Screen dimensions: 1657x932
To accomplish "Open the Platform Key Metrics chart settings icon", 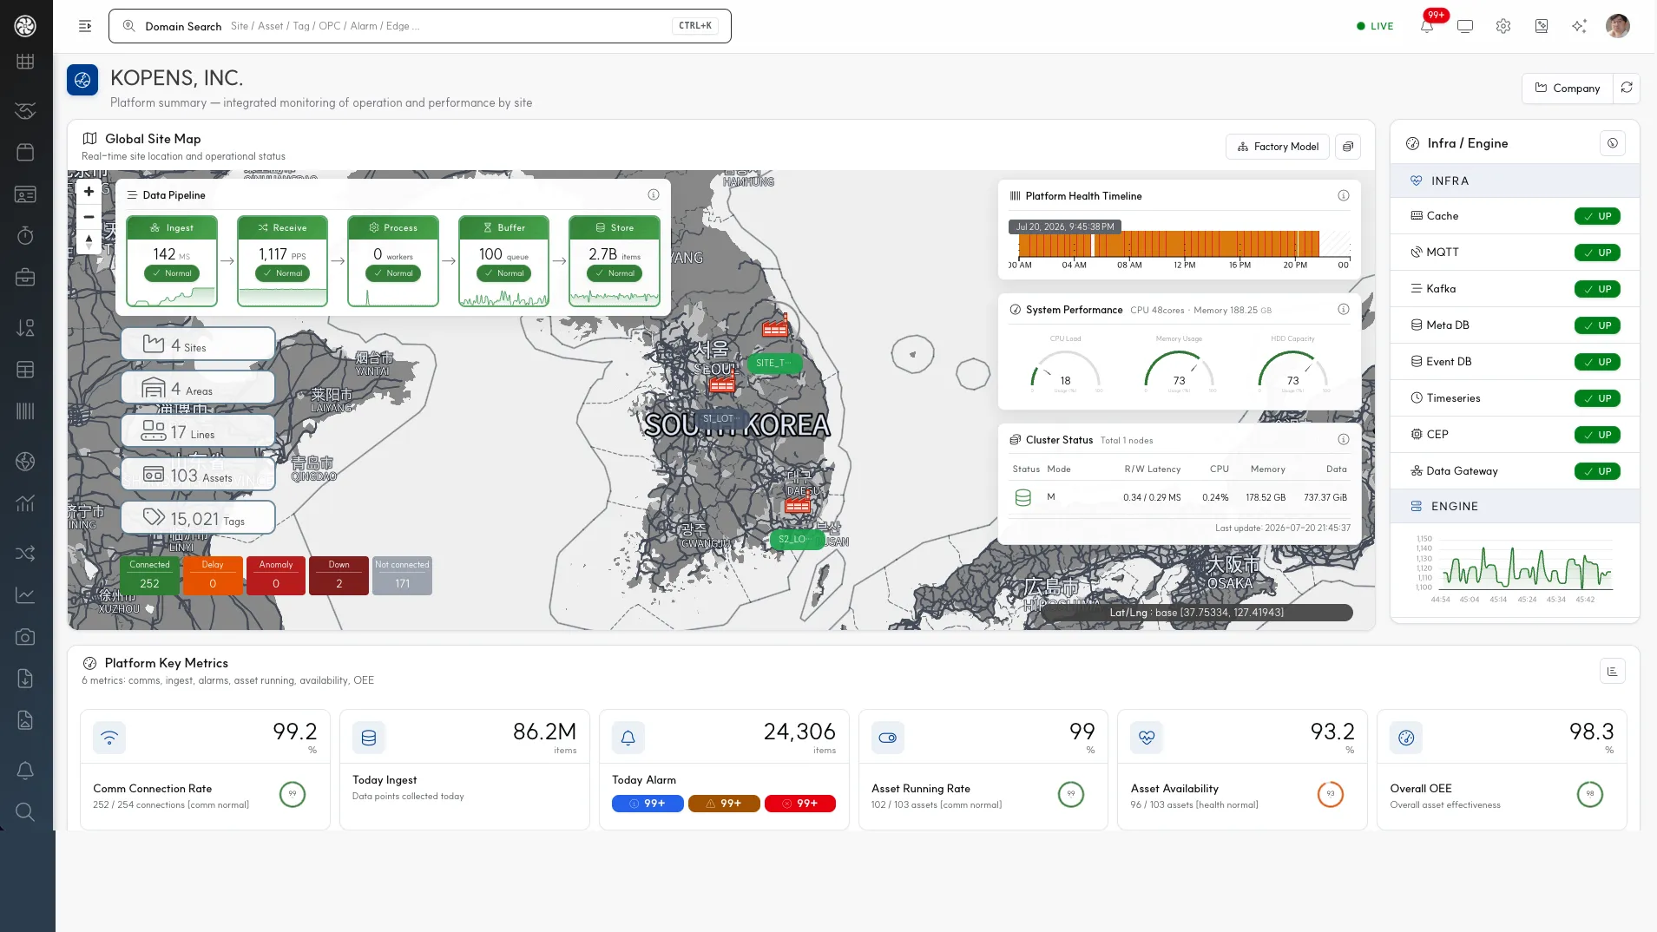I will 1613,671.
